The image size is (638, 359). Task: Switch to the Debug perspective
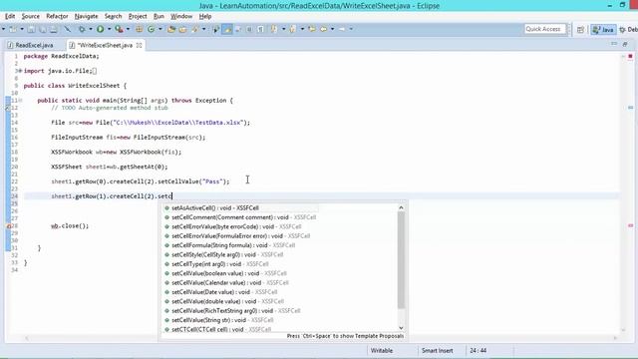628,29
